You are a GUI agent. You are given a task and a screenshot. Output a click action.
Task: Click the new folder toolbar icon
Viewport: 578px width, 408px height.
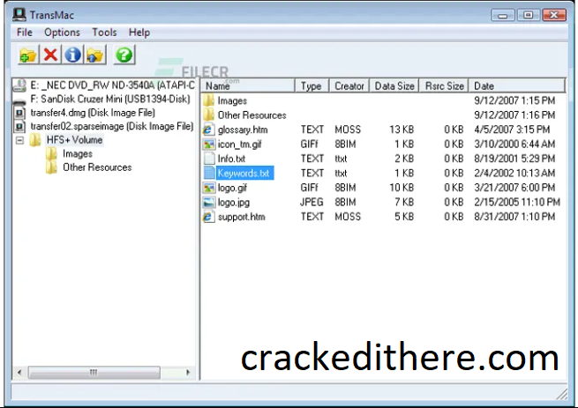[28, 56]
